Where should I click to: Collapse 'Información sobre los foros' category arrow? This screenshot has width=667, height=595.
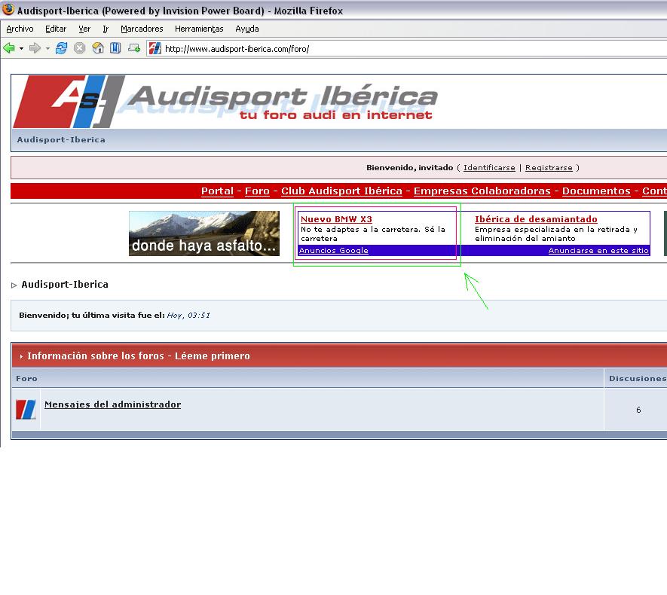coord(21,356)
